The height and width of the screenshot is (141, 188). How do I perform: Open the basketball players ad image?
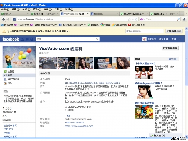(144, 72)
